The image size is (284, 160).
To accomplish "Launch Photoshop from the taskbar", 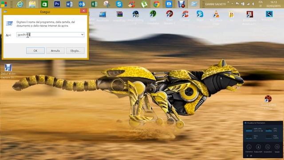I will 57,4.
